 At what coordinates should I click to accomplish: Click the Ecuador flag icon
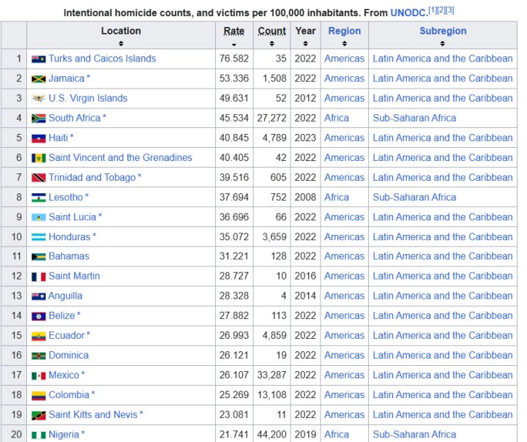point(39,336)
